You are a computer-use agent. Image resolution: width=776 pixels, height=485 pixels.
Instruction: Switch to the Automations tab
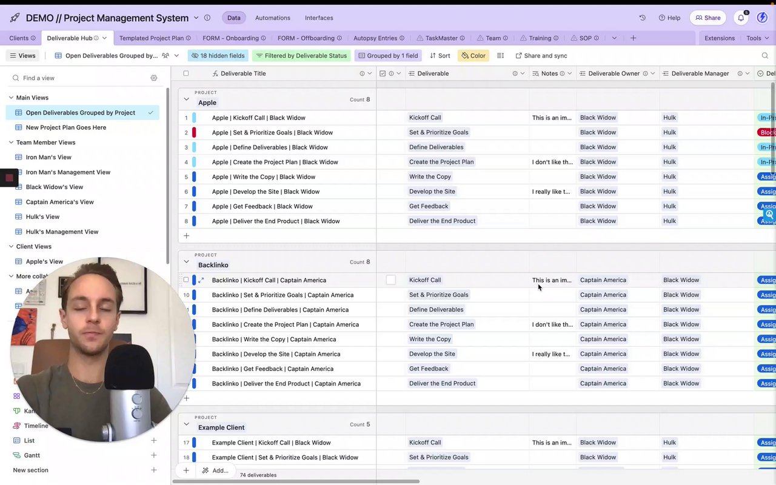(x=273, y=18)
